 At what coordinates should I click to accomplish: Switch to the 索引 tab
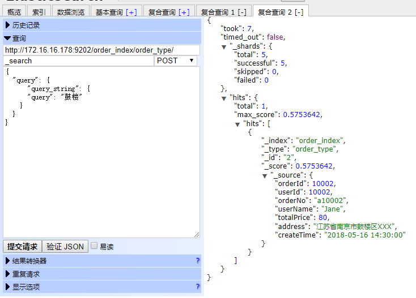(39, 12)
